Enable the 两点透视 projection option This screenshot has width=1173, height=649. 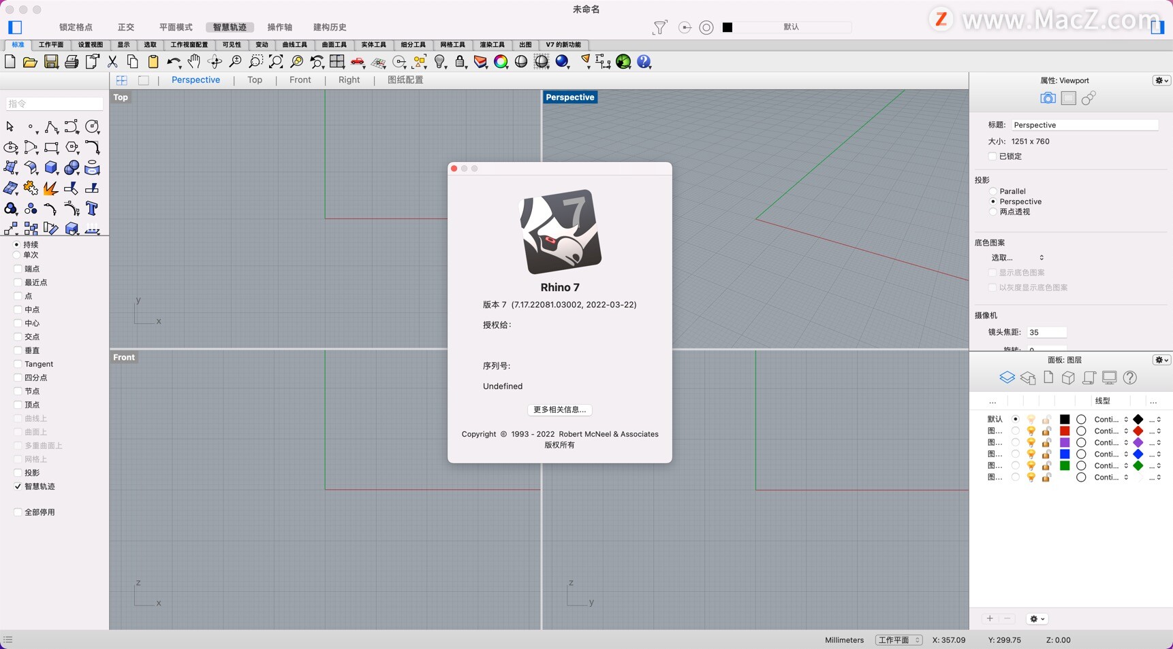[992, 212]
